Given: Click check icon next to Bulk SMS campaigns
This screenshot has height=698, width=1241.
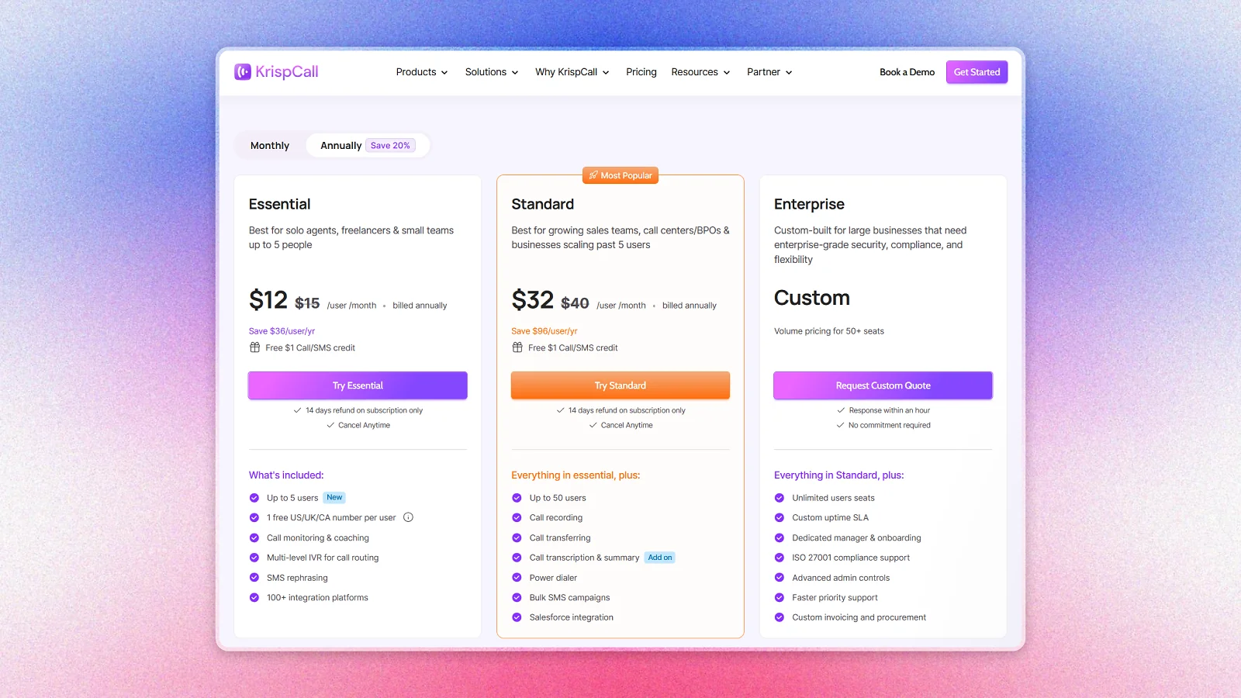Looking at the screenshot, I should coord(517,597).
